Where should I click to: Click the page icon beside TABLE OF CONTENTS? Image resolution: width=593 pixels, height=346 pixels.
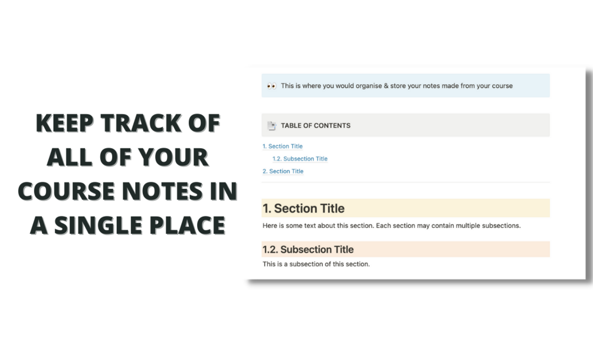tap(271, 126)
